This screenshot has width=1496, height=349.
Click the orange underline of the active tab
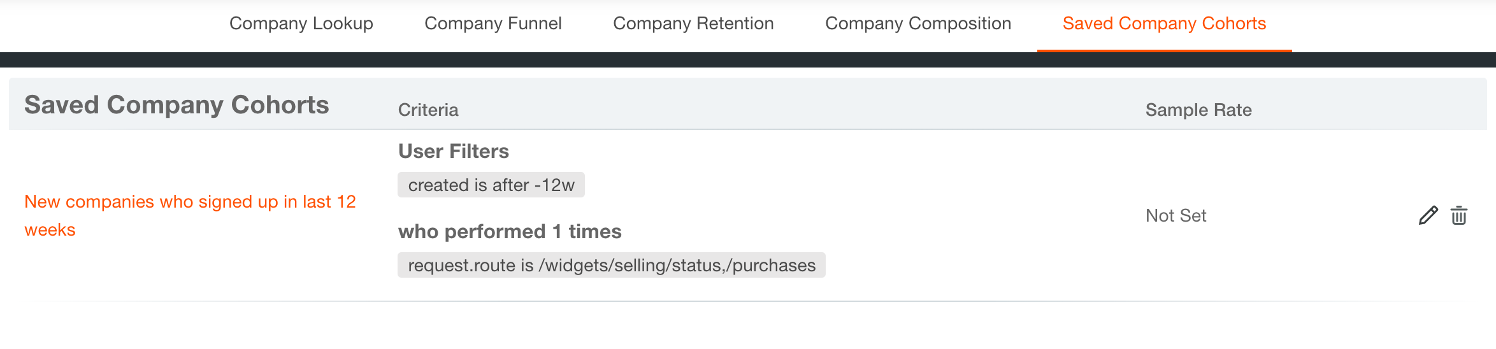click(x=1164, y=50)
